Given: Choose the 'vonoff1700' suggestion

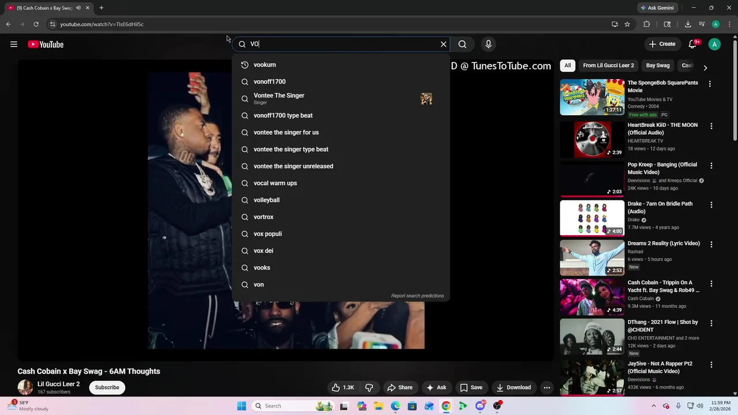Looking at the screenshot, I should tap(341, 82).
